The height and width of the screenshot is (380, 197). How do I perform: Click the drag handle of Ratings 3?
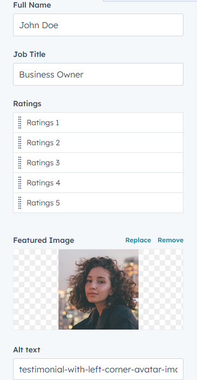tap(20, 163)
